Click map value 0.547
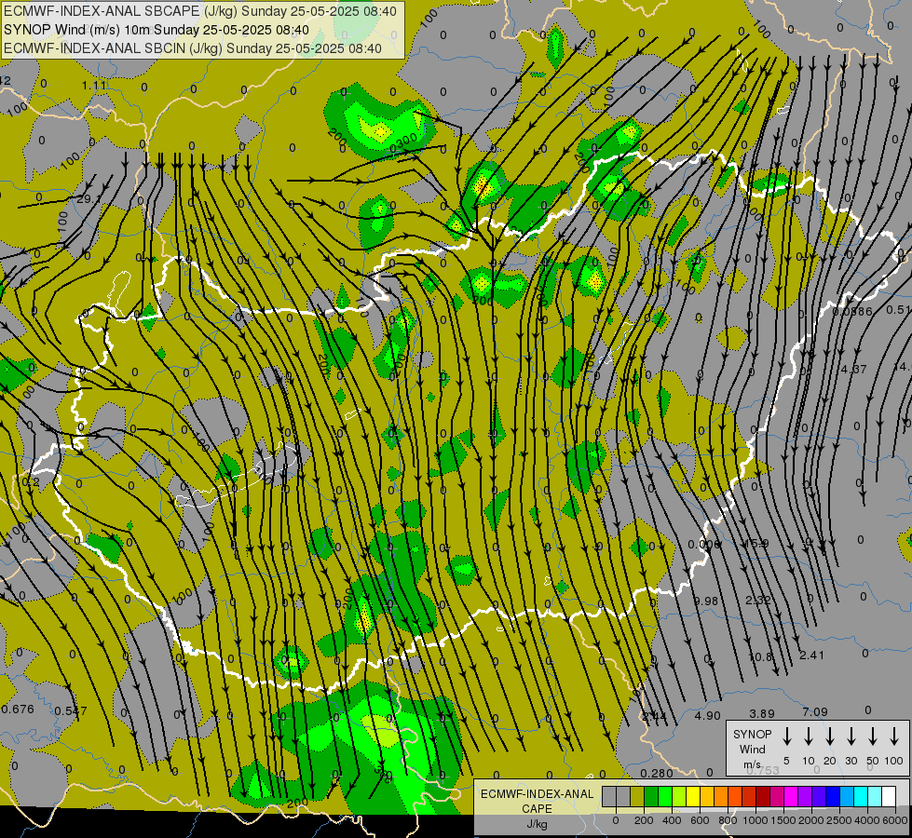This screenshot has height=838, width=912. coord(71,710)
